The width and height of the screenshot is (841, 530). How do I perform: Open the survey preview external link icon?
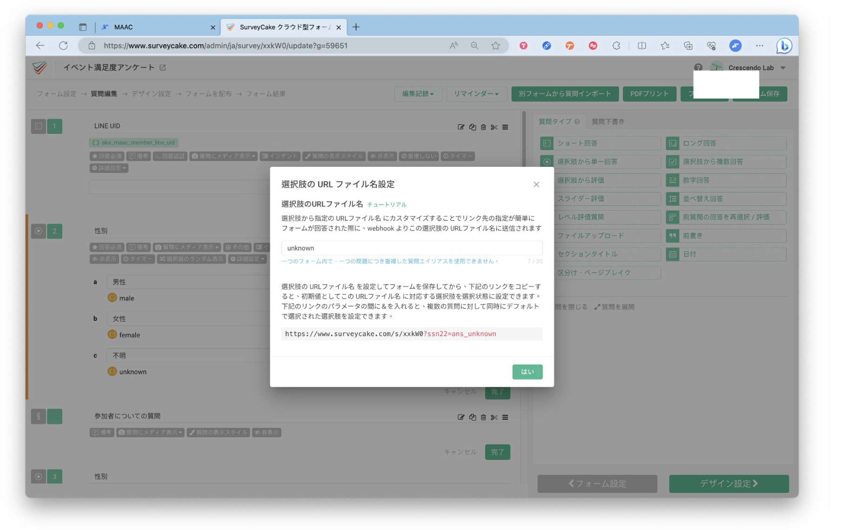tap(163, 67)
